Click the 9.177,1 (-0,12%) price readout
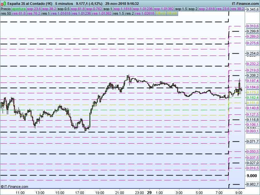The width and height of the screenshot is (260, 195). coord(89,4)
